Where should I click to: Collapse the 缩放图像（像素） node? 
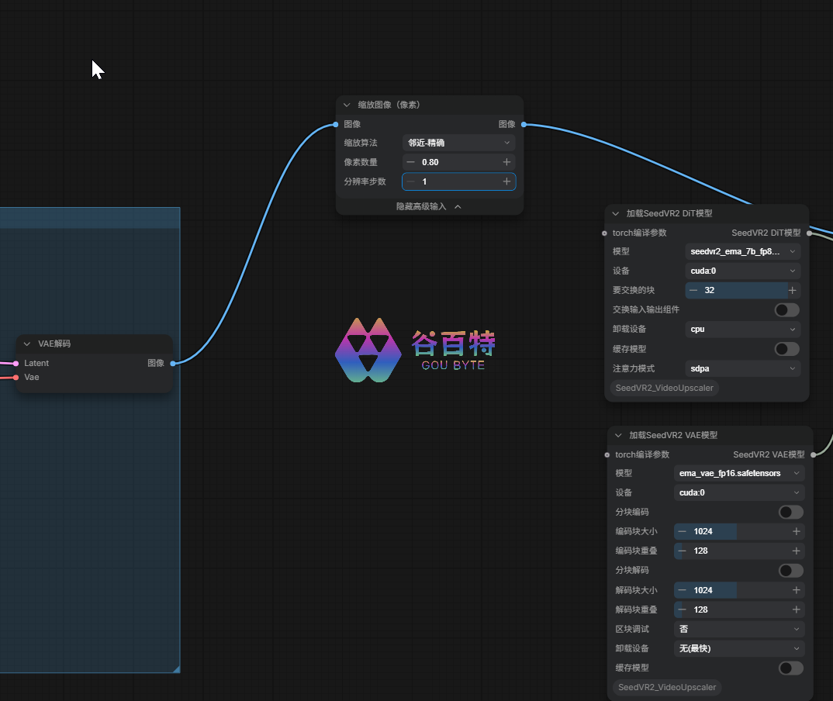click(347, 105)
